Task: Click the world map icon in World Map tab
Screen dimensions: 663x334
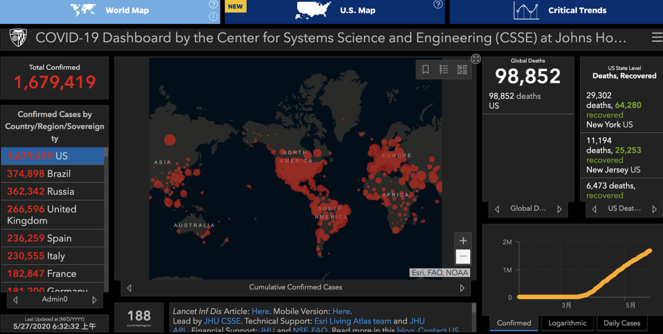Action: point(85,10)
